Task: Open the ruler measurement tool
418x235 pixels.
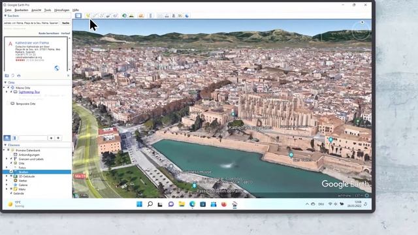Action: tap(150, 16)
